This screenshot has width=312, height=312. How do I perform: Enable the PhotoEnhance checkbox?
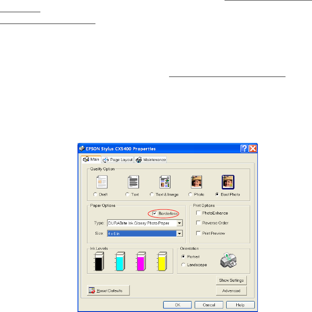point(198,213)
